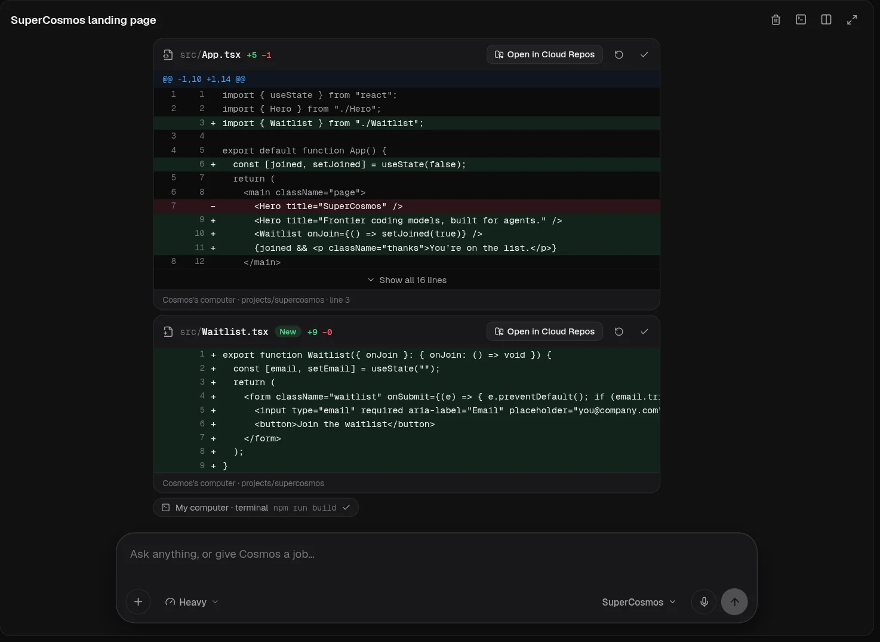Expand conversation to full screen
Screen dimensions: 880x642
tap(852, 20)
